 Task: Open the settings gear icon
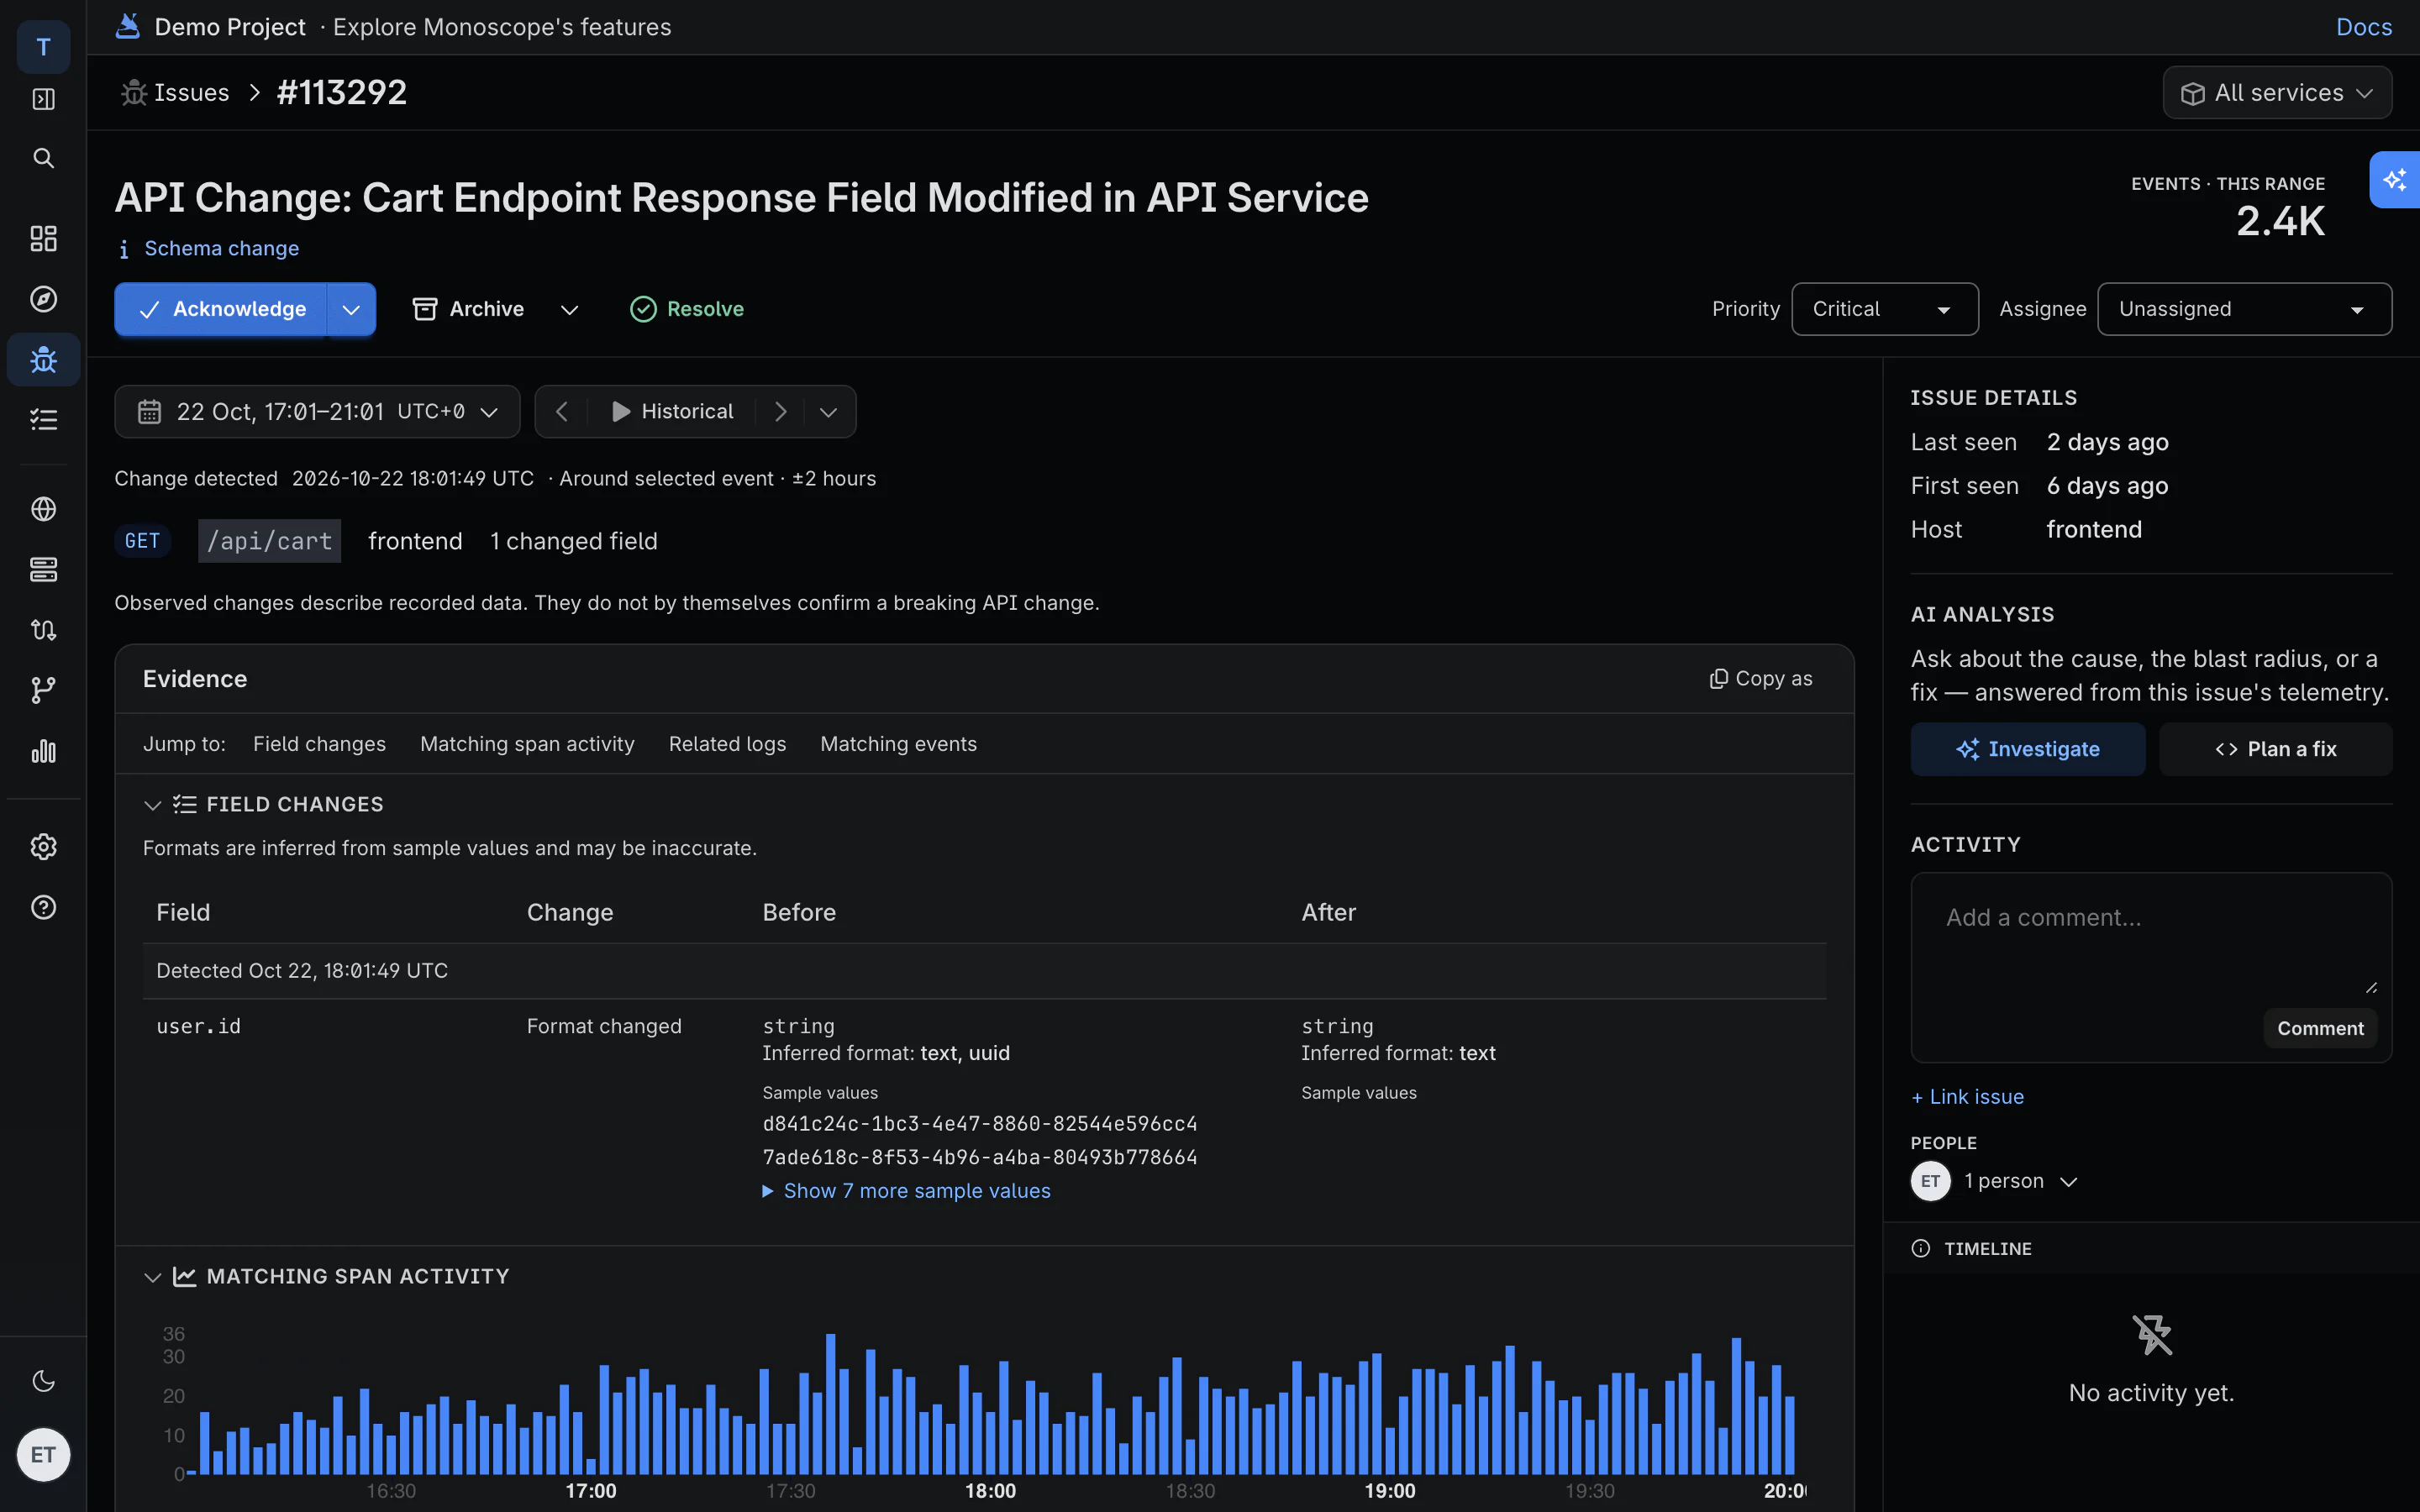(43, 847)
